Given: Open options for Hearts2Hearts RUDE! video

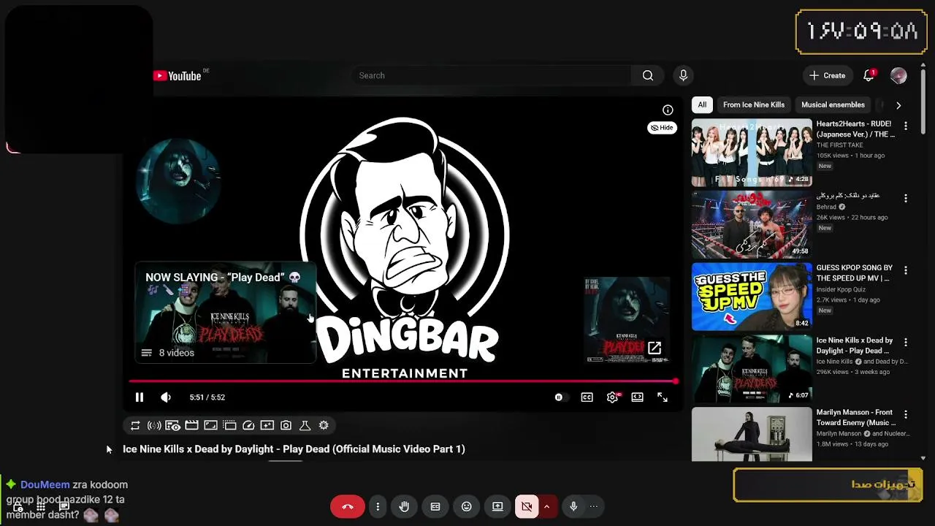Looking at the screenshot, I should 906,126.
